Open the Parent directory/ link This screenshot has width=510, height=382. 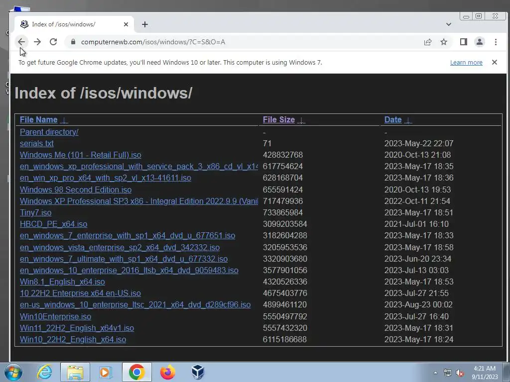pyautogui.click(x=49, y=132)
